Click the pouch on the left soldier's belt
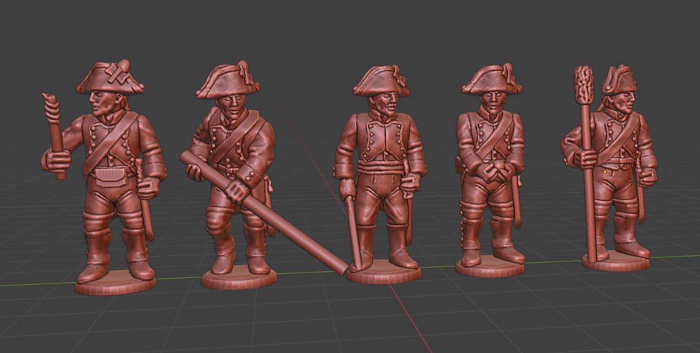 coord(109,175)
